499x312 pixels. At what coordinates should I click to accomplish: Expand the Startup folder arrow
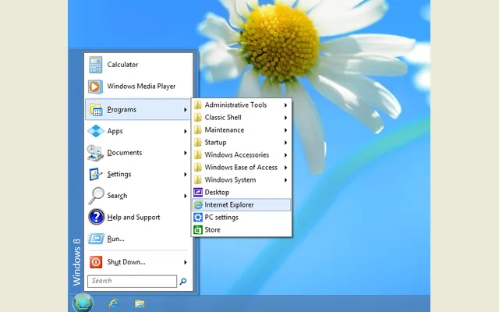(x=285, y=143)
